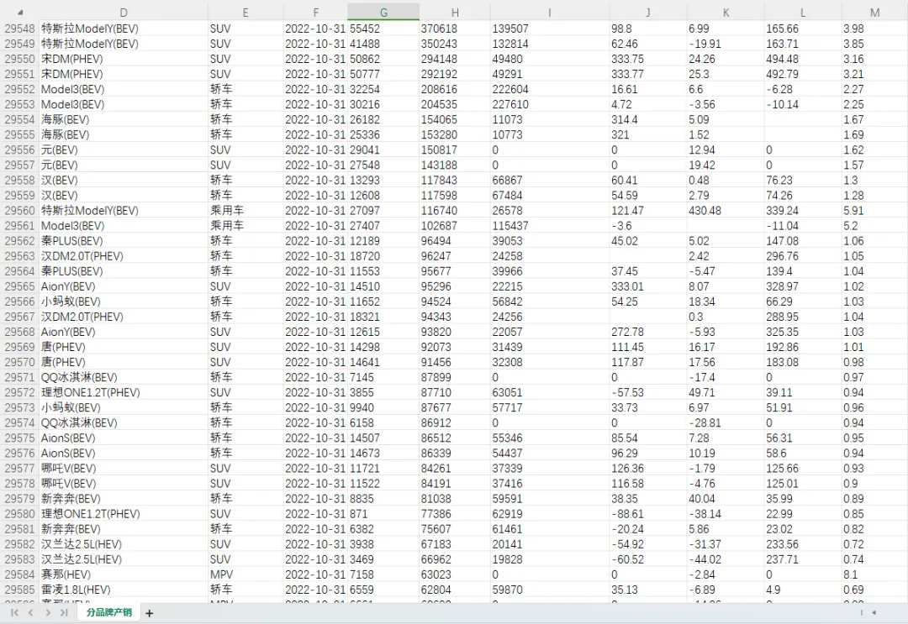908x624 pixels.
Task: Select column E header
Action: point(245,12)
